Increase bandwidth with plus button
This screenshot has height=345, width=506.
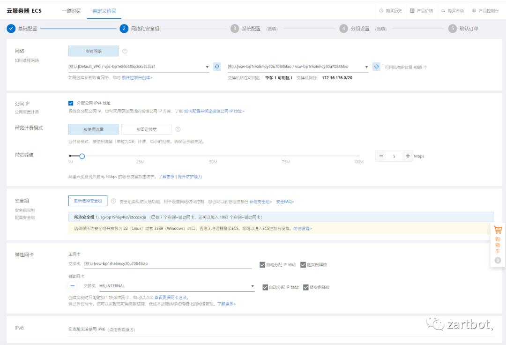408,156
